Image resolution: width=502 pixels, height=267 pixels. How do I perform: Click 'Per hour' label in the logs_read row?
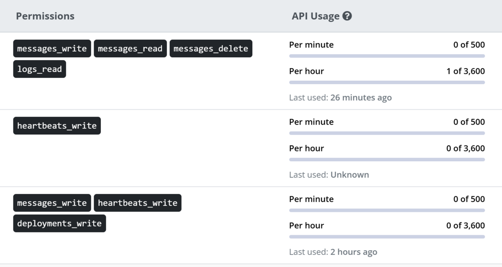[x=307, y=71]
